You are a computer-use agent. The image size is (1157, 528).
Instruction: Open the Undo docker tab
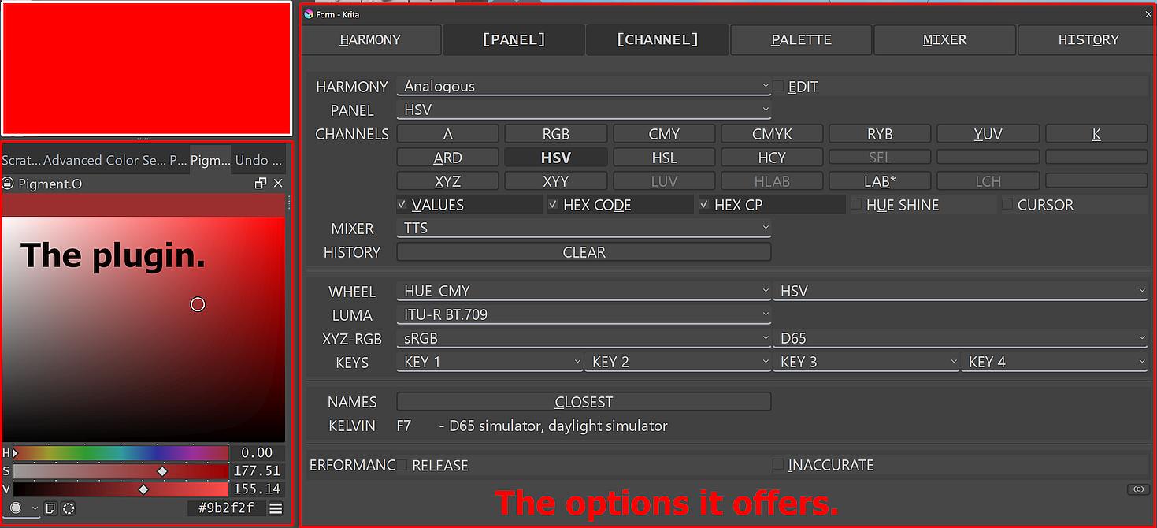[258, 160]
